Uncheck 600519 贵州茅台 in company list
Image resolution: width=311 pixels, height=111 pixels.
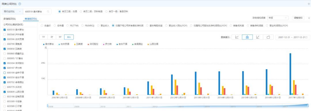(5, 30)
